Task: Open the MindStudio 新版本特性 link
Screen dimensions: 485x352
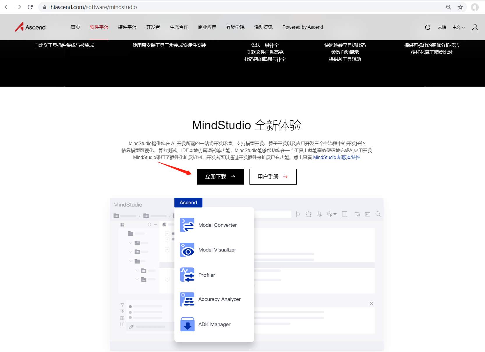Action: click(x=337, y=157)
